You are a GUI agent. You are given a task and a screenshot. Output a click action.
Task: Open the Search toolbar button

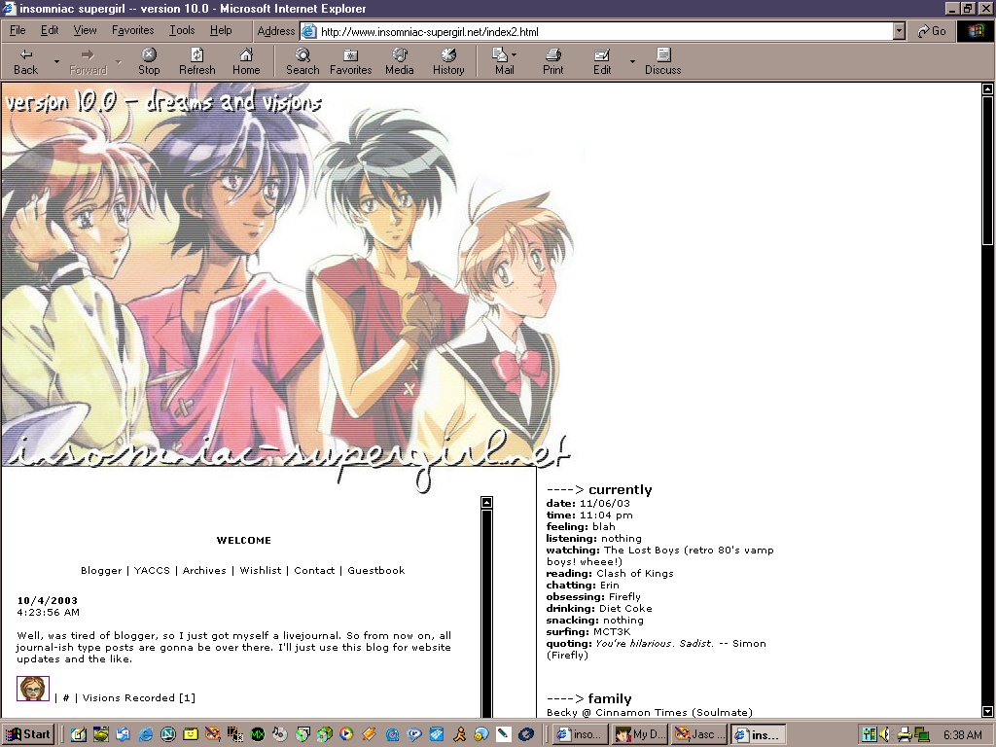pos(302,61)
